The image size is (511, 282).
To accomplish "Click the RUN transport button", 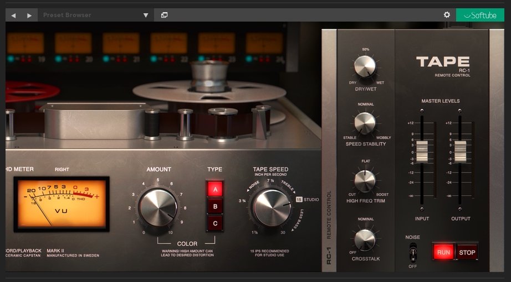I will pos(443,252).
